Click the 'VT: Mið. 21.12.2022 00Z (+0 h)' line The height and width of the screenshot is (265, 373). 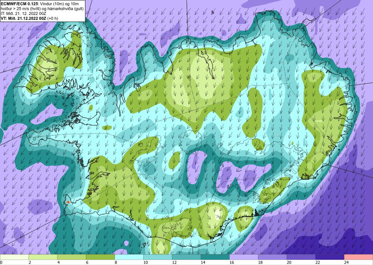(x=29, y=18)
